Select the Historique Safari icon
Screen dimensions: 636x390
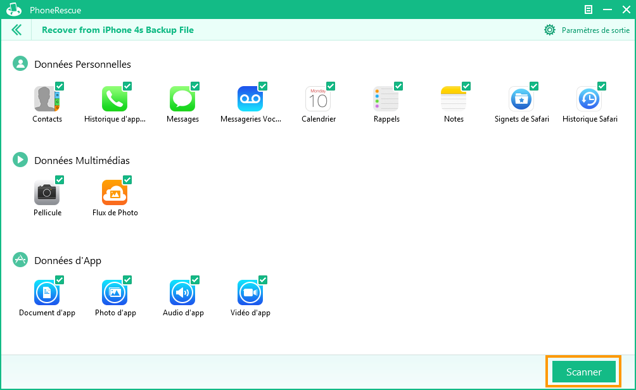click(x=589, y=99)
